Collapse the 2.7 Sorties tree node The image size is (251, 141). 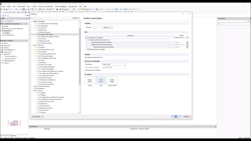coord(33,91)
